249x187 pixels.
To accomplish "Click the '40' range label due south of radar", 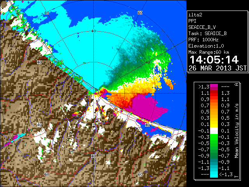I will point(93,156).
